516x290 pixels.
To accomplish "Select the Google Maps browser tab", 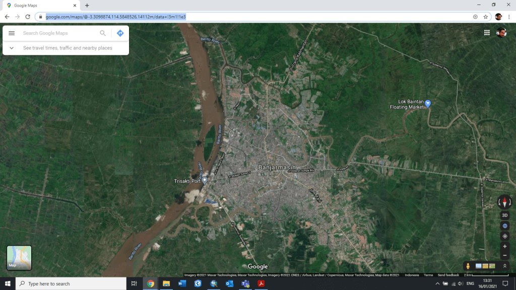I will click(x=40, y=6).
